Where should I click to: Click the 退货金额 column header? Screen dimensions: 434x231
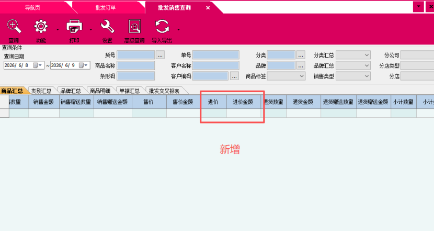pyautogui.click(x=304, y=102)
